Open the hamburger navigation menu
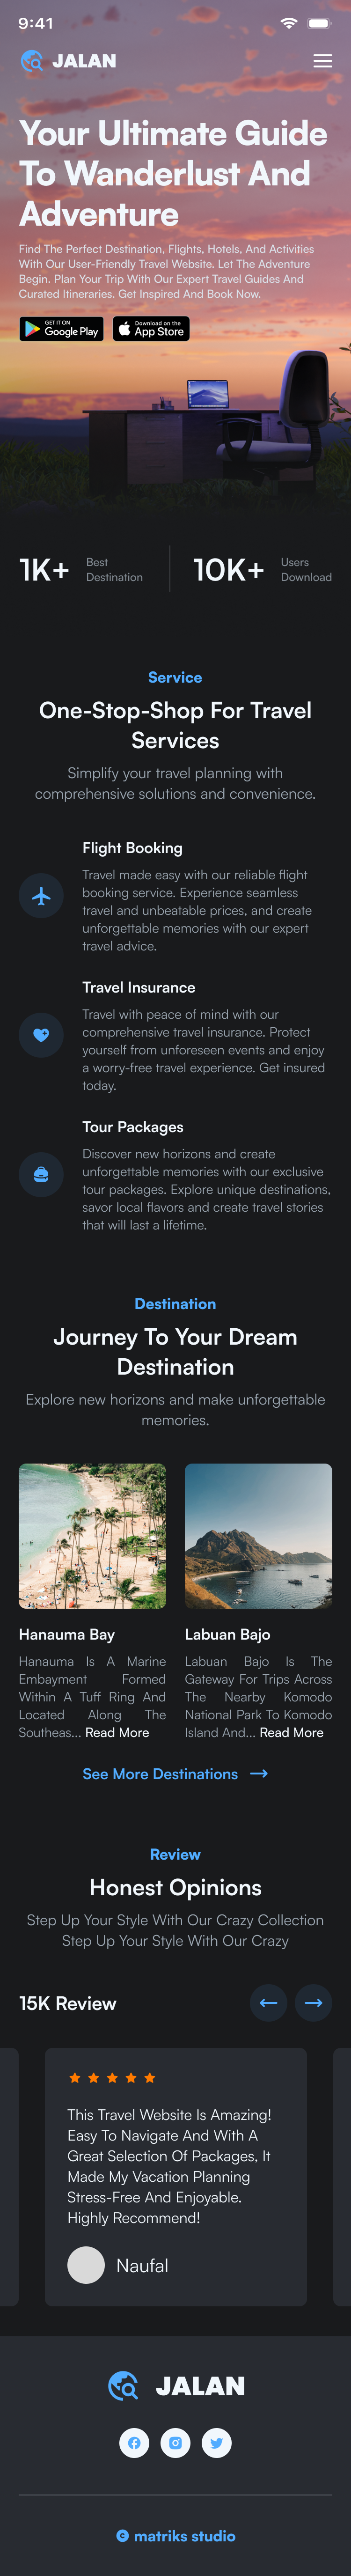Viewport: 351px width, 2576px height. pos(323,60)
